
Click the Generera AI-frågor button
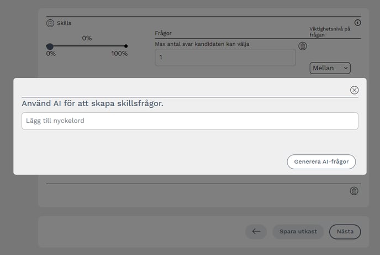(321, 162)
